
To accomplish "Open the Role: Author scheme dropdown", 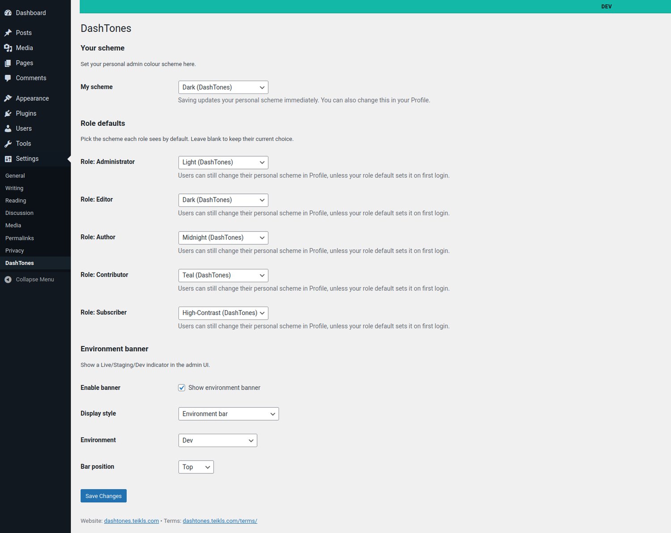I will coord(223,238).
